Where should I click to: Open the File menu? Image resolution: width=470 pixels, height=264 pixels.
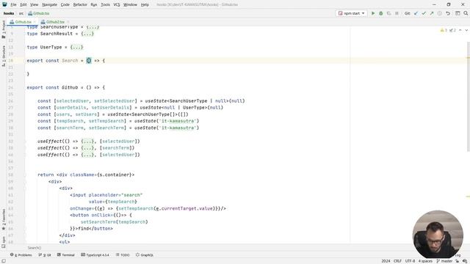pyautogui.click(x=13, y=4)
